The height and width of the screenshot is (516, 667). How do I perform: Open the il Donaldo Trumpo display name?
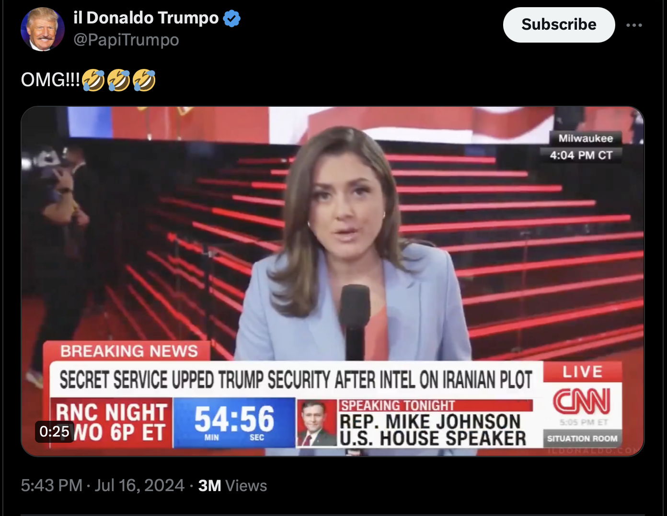coord(146,18)
